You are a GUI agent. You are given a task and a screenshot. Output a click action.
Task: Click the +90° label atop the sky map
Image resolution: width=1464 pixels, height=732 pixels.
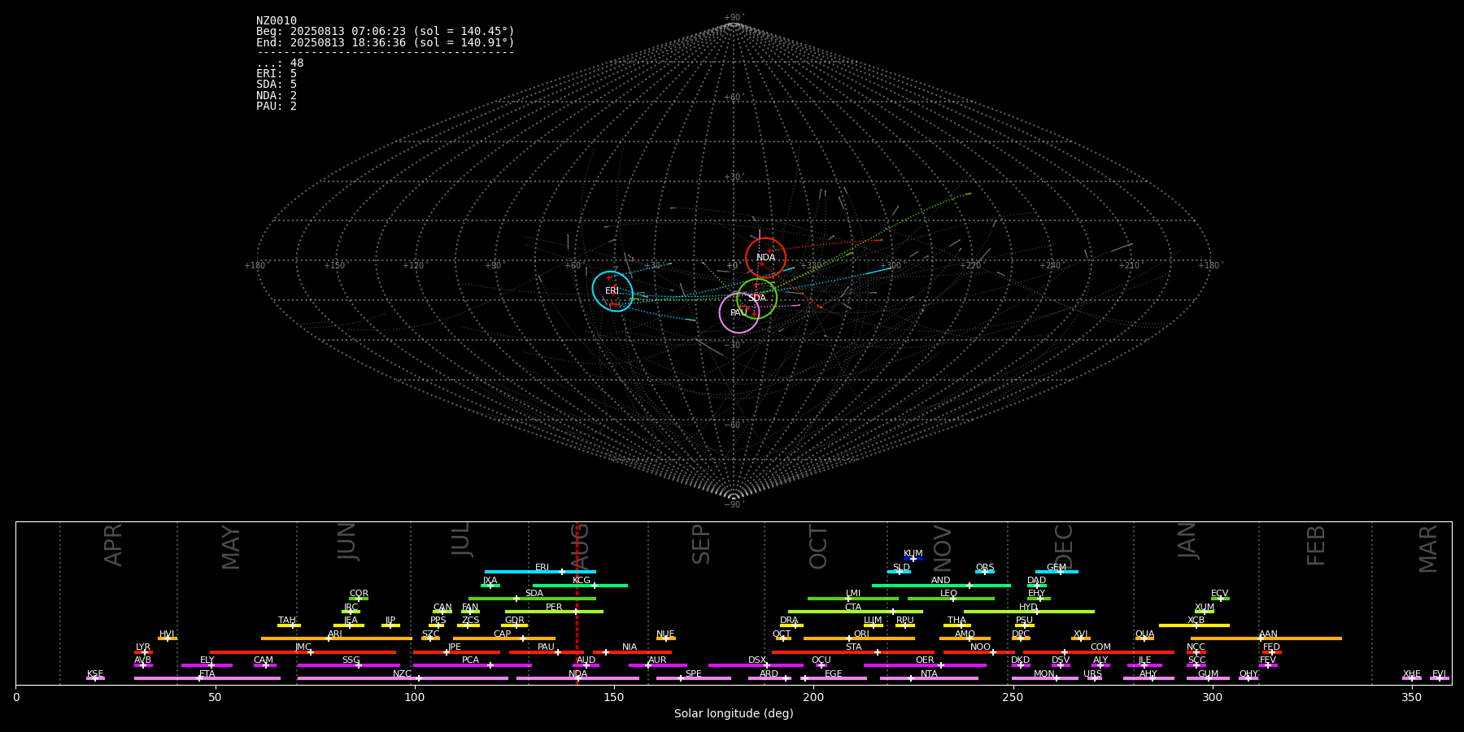[x=734, y=18]
